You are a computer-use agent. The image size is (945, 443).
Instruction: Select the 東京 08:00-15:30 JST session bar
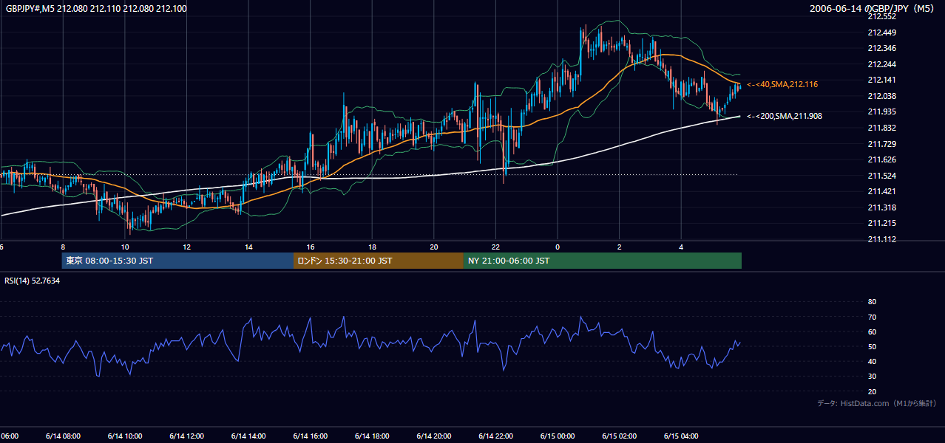click(177, 261)
